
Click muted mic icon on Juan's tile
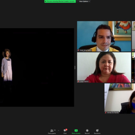point(78,50)
